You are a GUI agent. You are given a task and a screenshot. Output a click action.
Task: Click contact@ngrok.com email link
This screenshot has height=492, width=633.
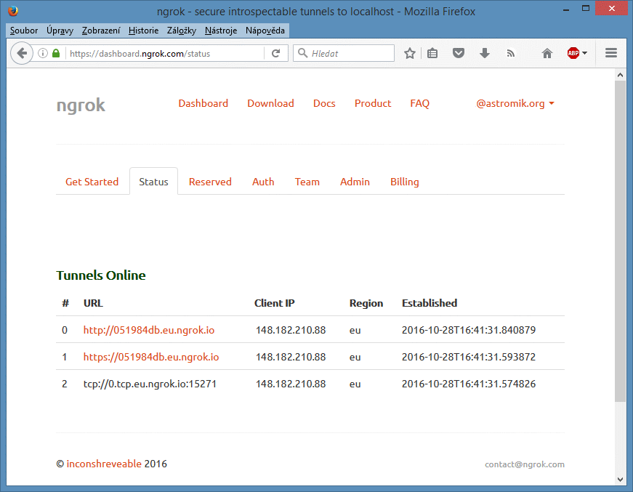click(x=525, y=464)
